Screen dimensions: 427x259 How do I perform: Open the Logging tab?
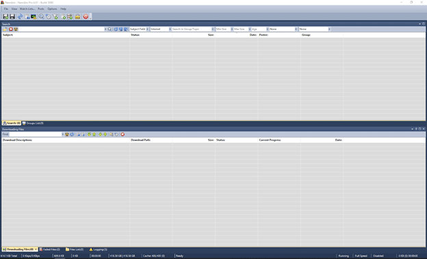click(x=99, y=249)
